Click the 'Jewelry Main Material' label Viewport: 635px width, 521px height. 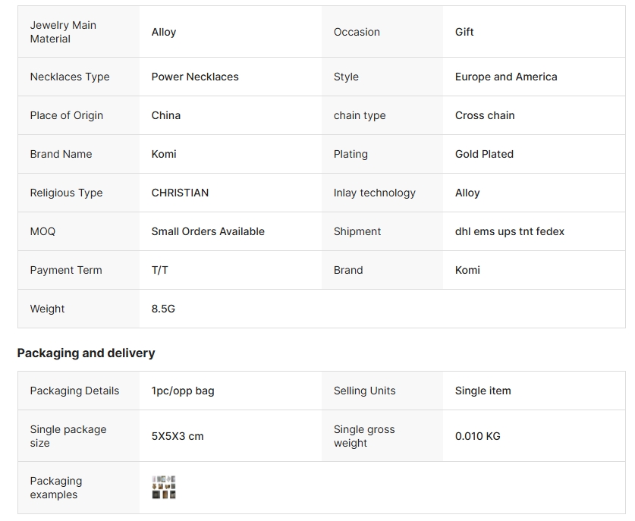(63, 32)
